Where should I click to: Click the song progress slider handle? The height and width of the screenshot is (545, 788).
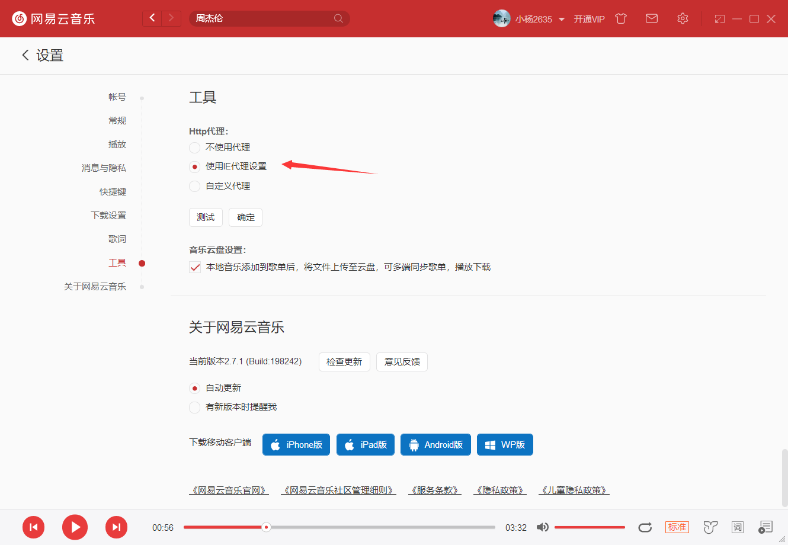pos(267,527)
